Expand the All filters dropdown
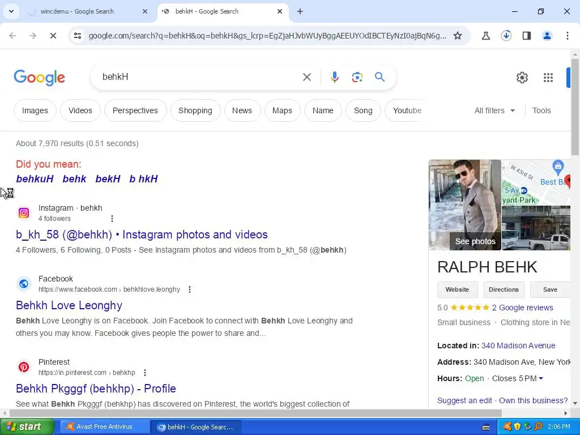This screenshot has width=580, height=435. [494, 110]
